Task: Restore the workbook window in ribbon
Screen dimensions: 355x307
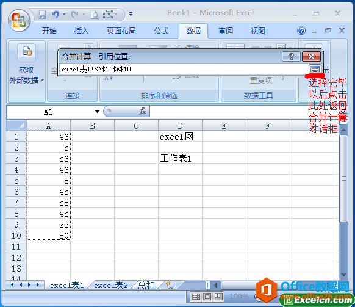Action: pos(328,31)
